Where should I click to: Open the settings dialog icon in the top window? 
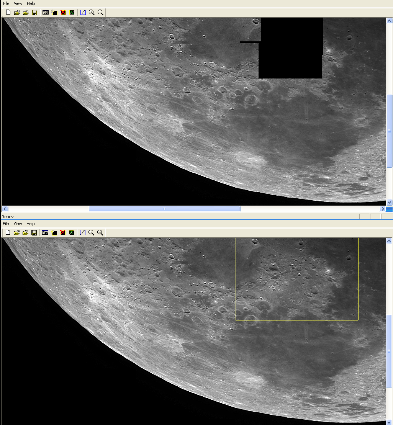pyautogui.click(x=46, y=13)
